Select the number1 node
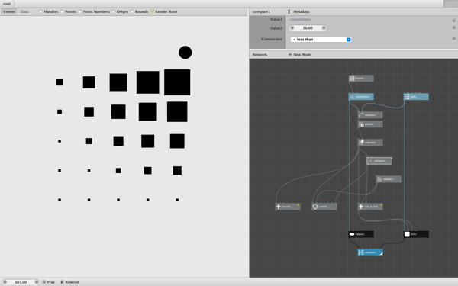The image size is (458, 286). [x=389, y=179]
